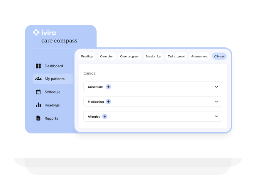Image resolution: width=256 pixels, height=175 pixels.
Task: Open the Care plan tab
Action: tap(107, 56)
